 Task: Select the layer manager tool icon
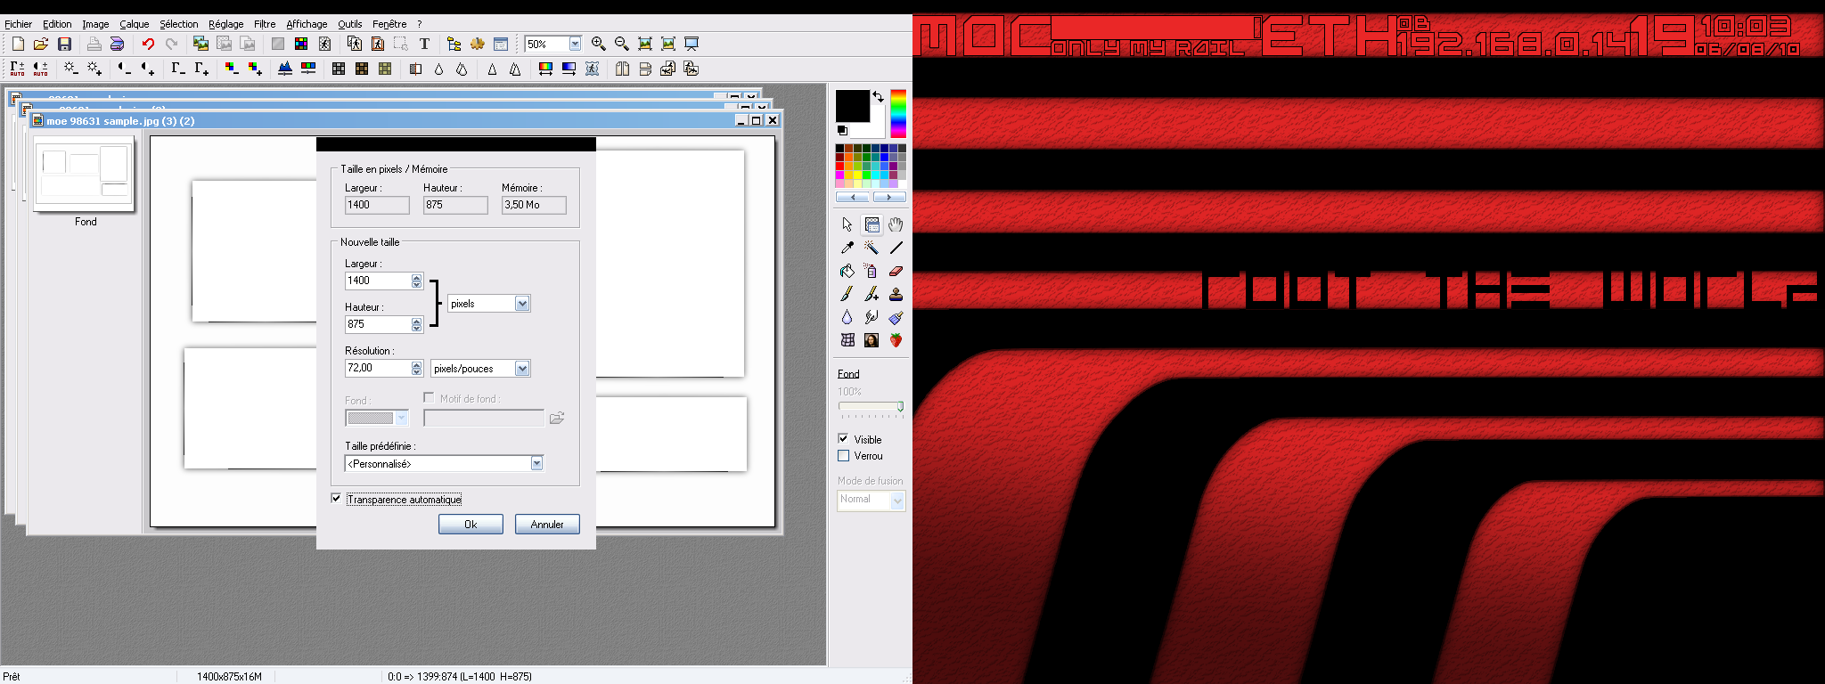coord(872,224)
